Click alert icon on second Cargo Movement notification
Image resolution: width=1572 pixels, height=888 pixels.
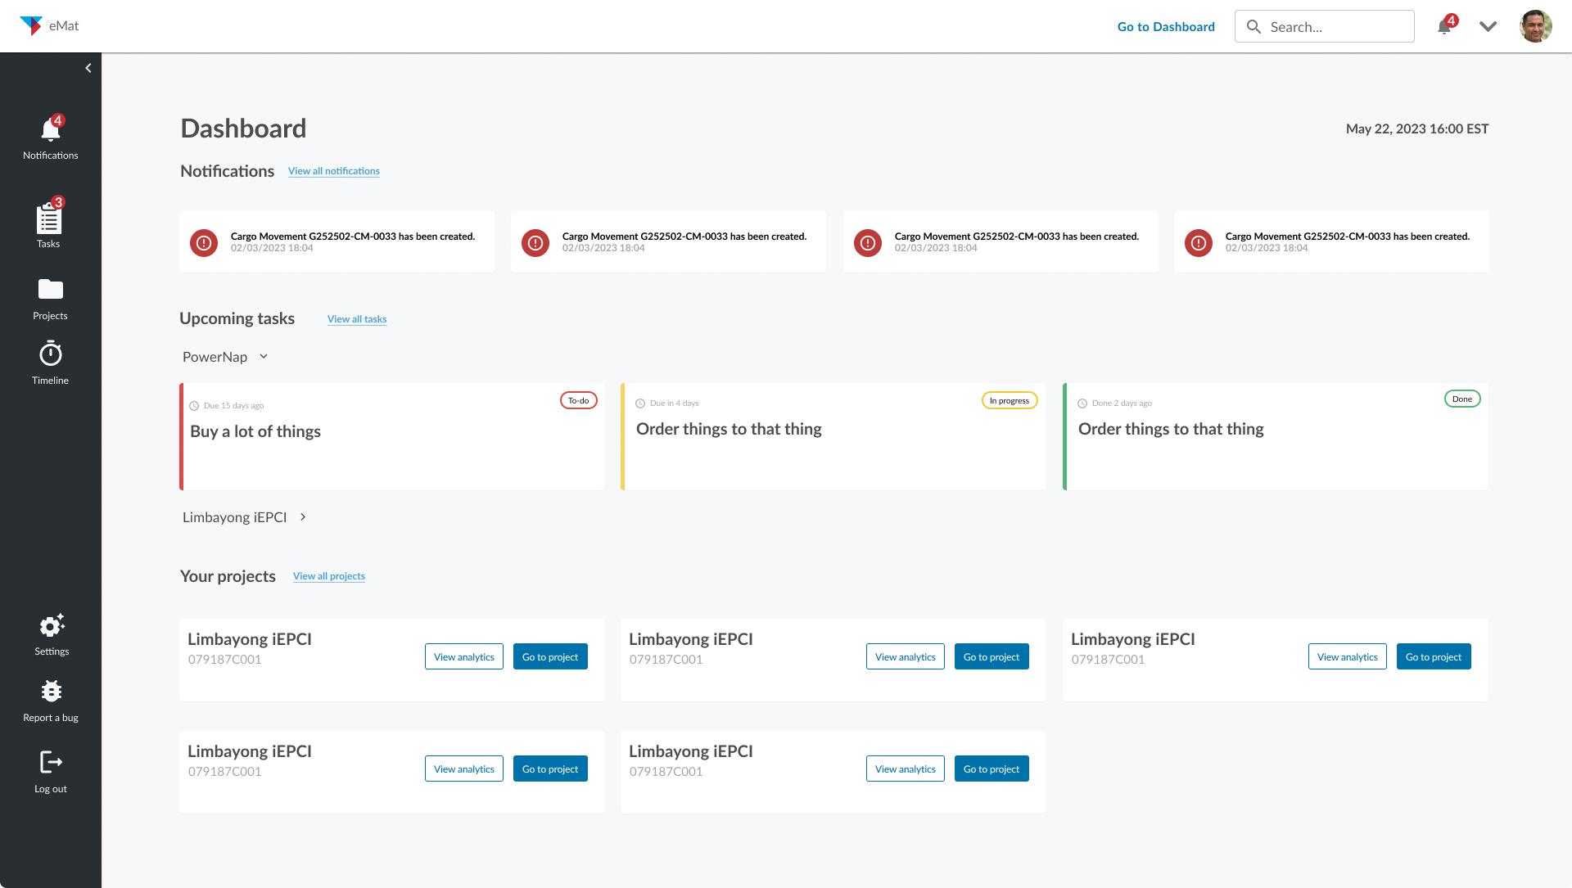pos(535,242)
